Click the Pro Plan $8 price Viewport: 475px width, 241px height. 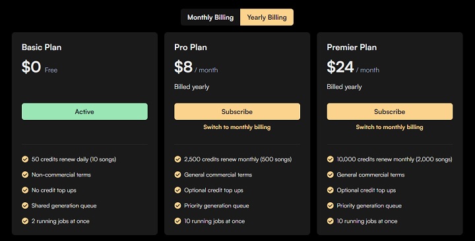tap(183, 67)
